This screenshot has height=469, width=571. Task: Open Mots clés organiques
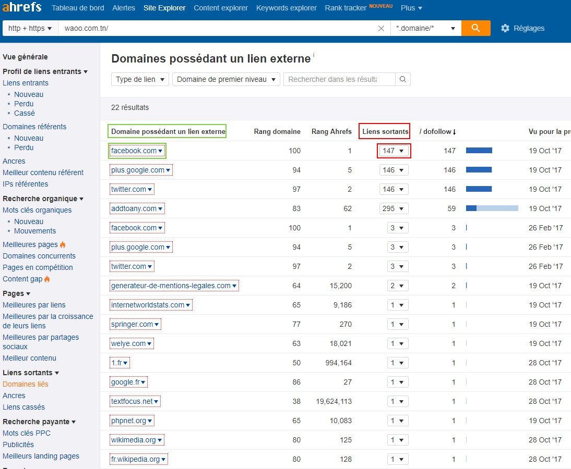pos(37,210)
